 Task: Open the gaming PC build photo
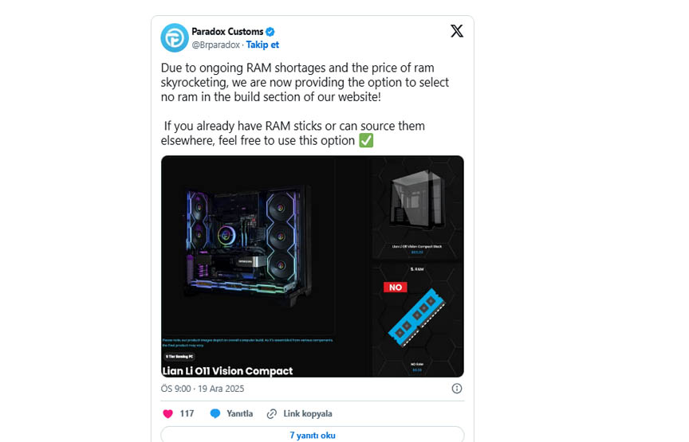click(248, 246)
